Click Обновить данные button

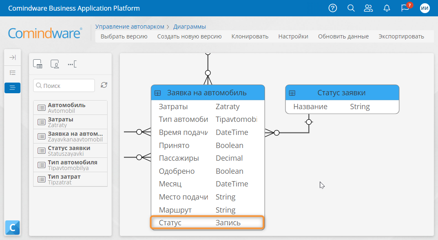(x=343, y=36)
